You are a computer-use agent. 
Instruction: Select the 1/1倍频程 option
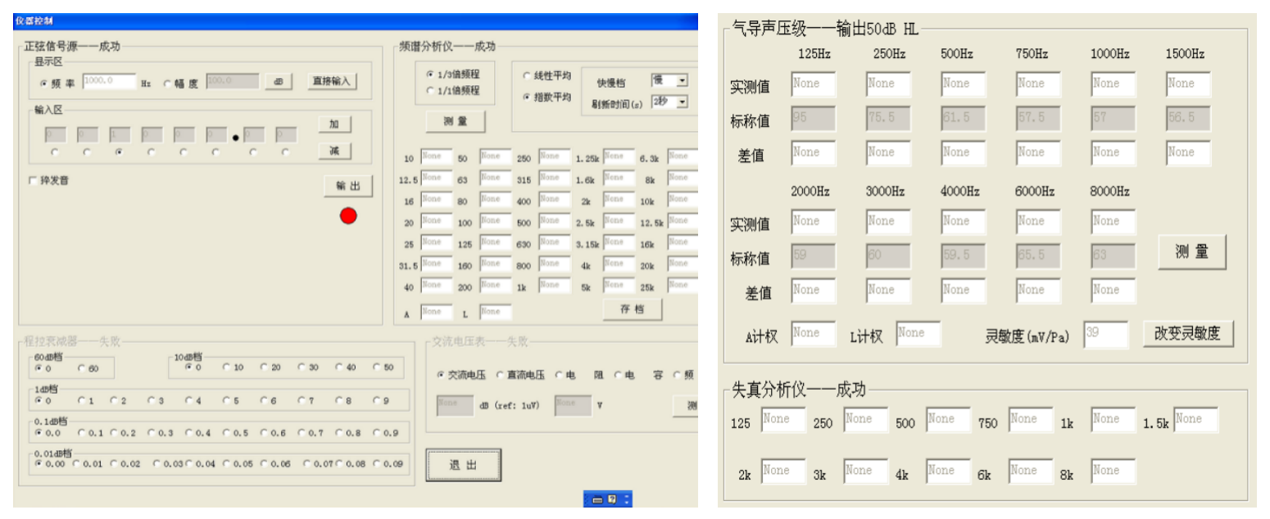430,91
